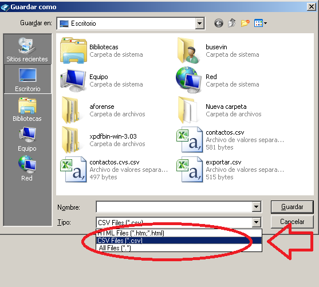Toggle the Tipo file type dropdown arrow

257,222
